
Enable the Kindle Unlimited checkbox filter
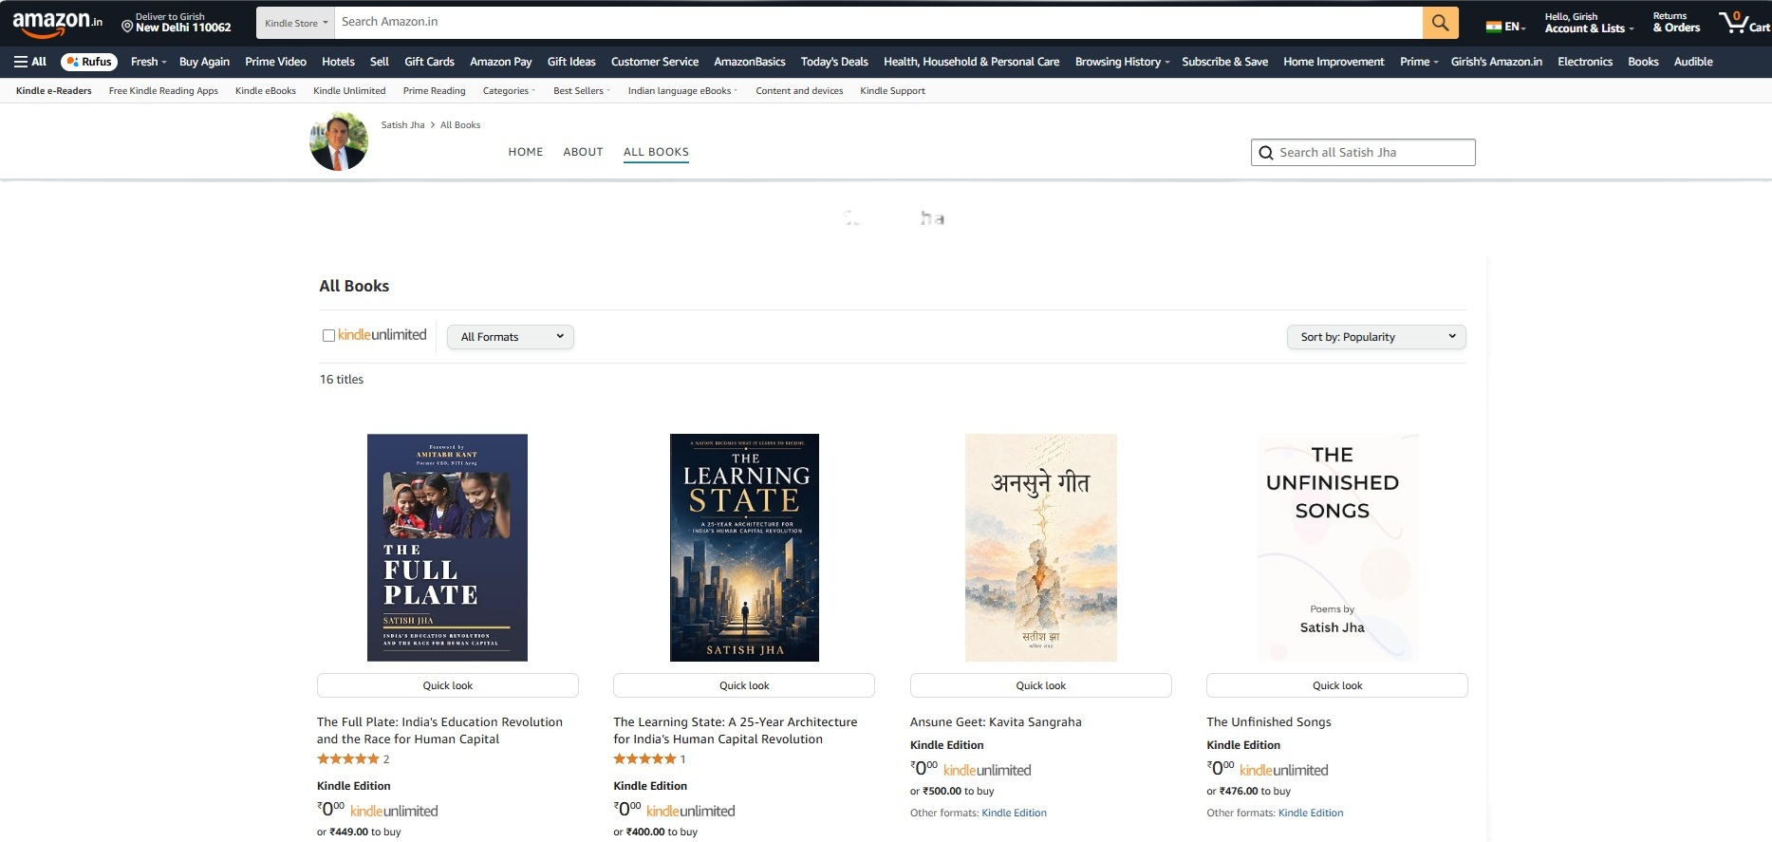tap(328, 335)
